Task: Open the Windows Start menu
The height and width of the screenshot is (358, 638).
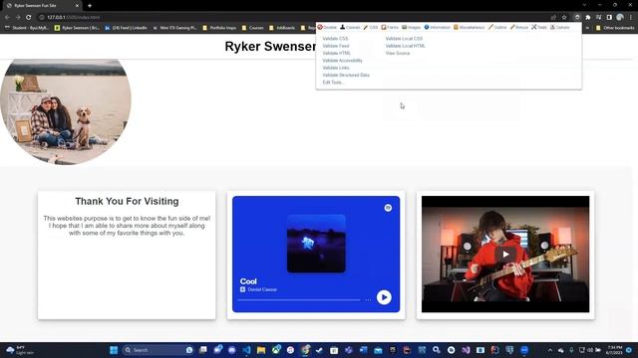Action: pyautogui.click(x=114, y=350)
